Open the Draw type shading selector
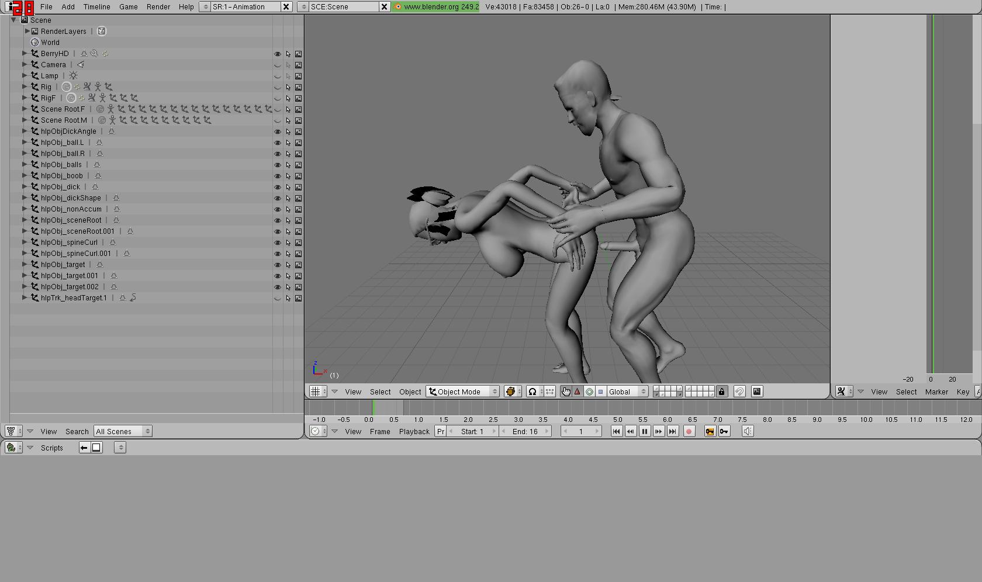Viewport: 982px width, 582px height. pyautogui.click(x=513, y=392)
